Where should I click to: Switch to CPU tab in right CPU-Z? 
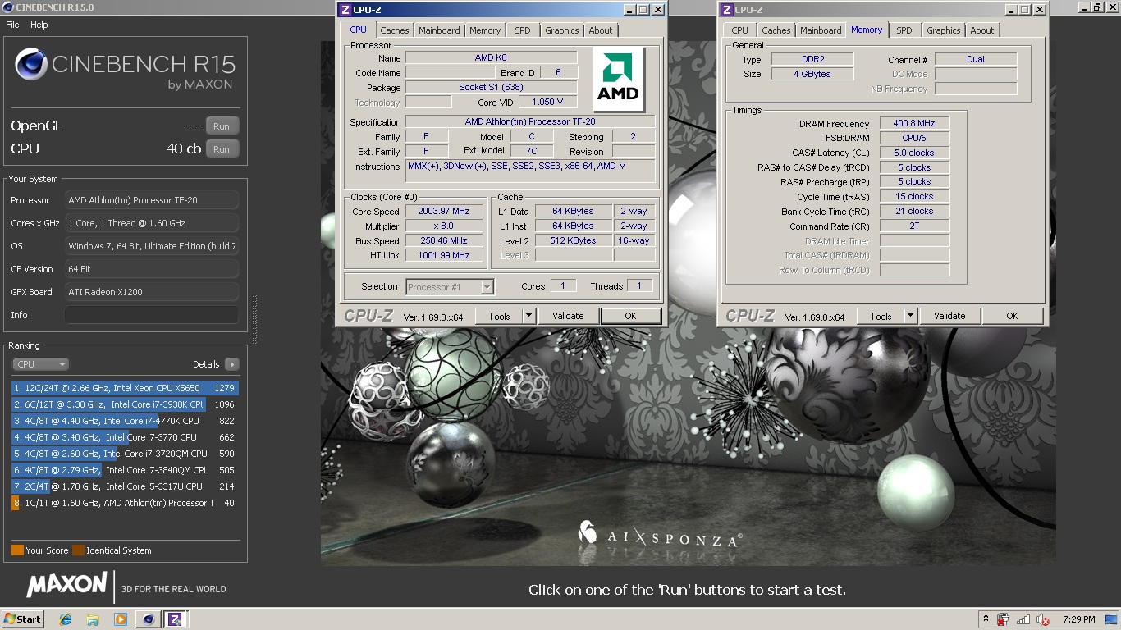pos(740,30)
